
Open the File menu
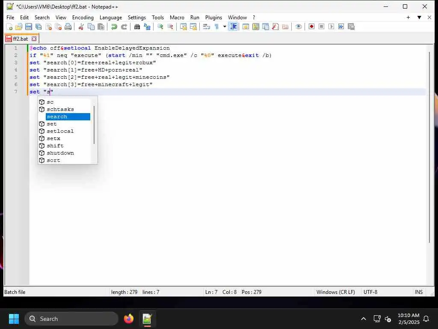[10, 17]
